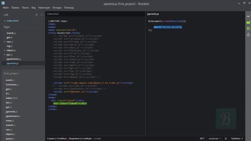
Task: Open the JavaScript language dropdown
Action: coord(215,138)
